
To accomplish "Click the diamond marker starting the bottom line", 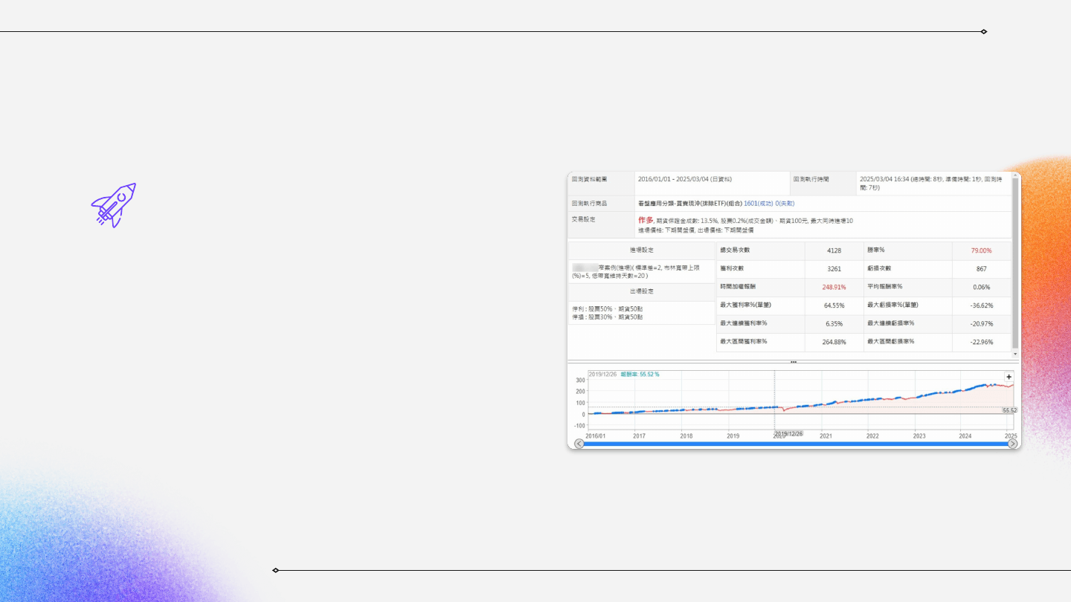I will (x=276, y=571).
